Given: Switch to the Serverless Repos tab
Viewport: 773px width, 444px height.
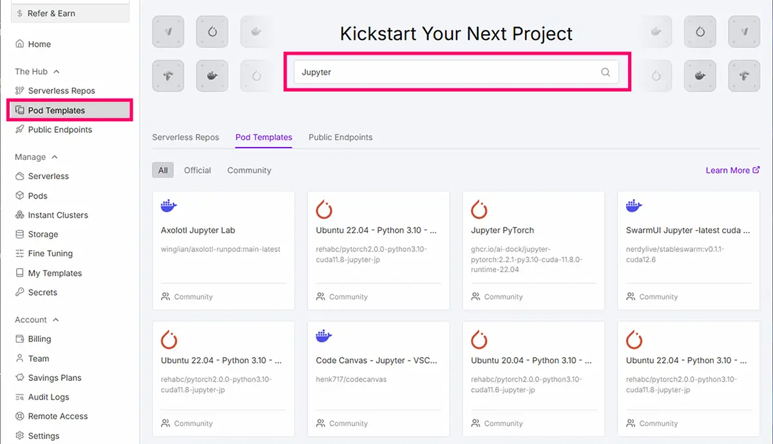Looking at the screenshot, I should pyautogui.click(x=186, y=137).
